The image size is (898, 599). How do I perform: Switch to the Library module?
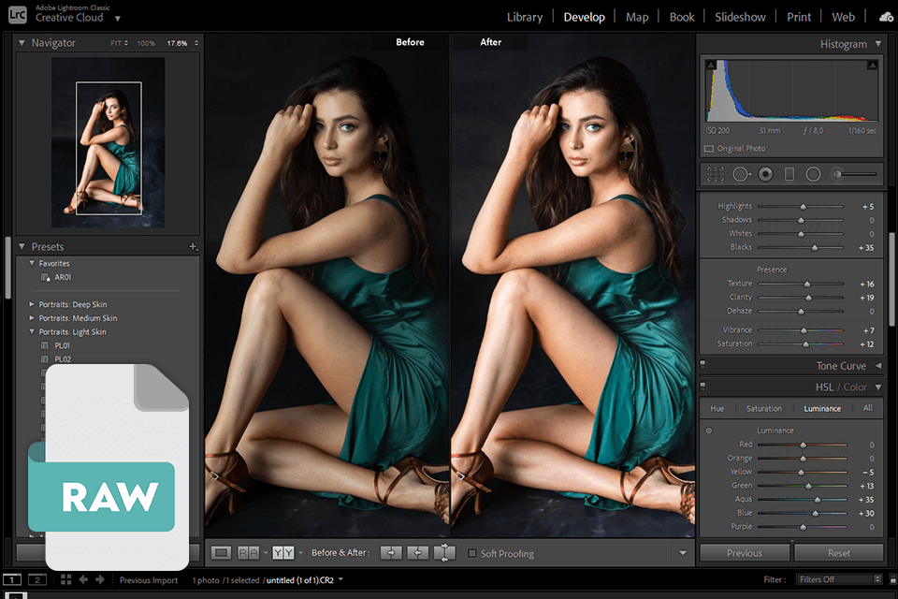coord(524,17)
